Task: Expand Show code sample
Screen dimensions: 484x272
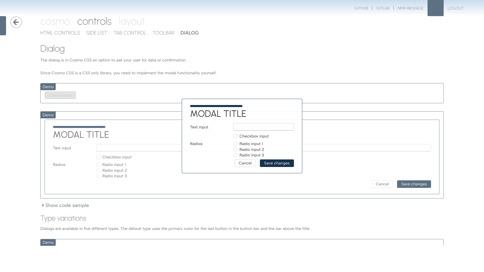Action: coord(65,206)
